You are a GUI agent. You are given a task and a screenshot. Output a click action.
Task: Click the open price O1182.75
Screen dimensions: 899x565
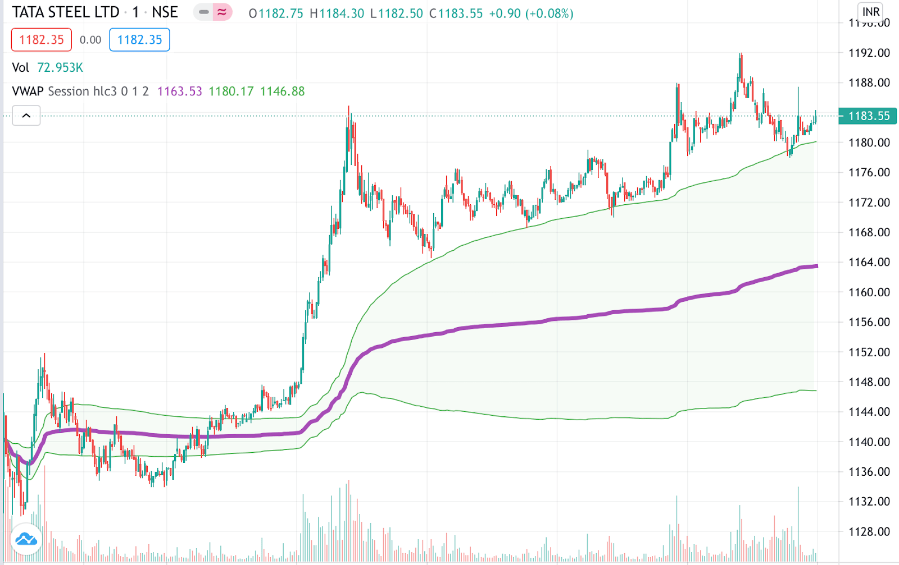click(x=276, y=13)
